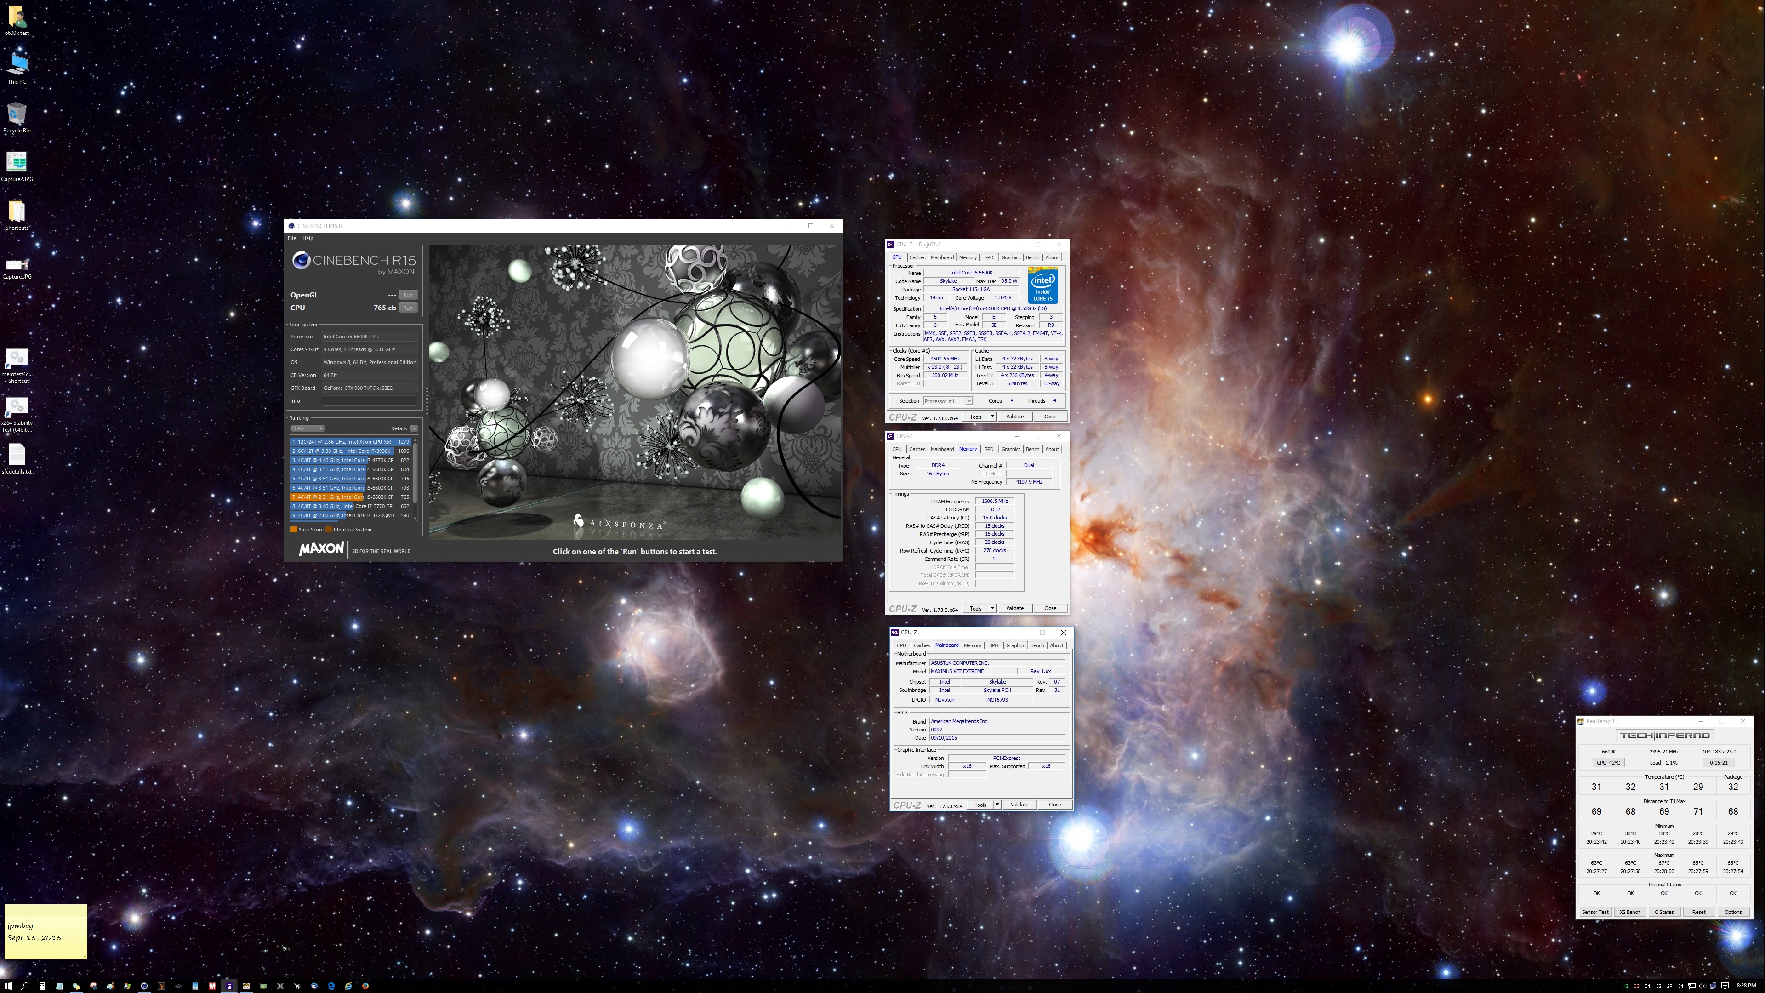Launch Internet Explorer from taskbar
Viewport: 1765px width, 993px height.
click(x=348, y=986)
